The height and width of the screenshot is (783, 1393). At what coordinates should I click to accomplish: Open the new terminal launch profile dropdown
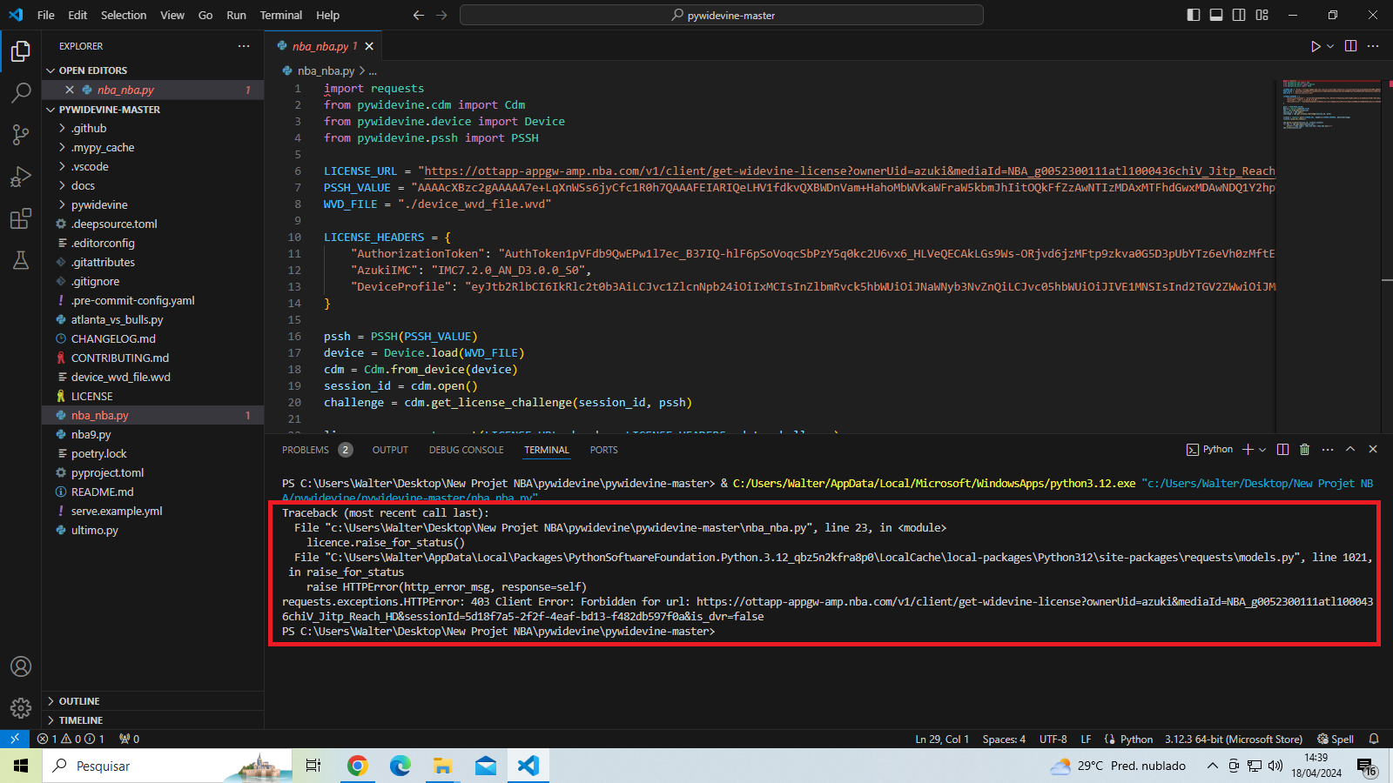(x=1262, y=450)
